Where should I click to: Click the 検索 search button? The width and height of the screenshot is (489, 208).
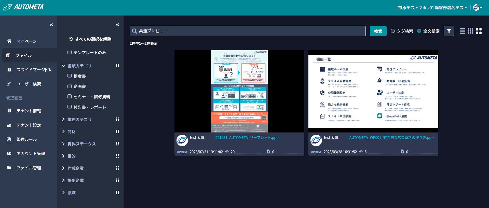coord(378,31)
